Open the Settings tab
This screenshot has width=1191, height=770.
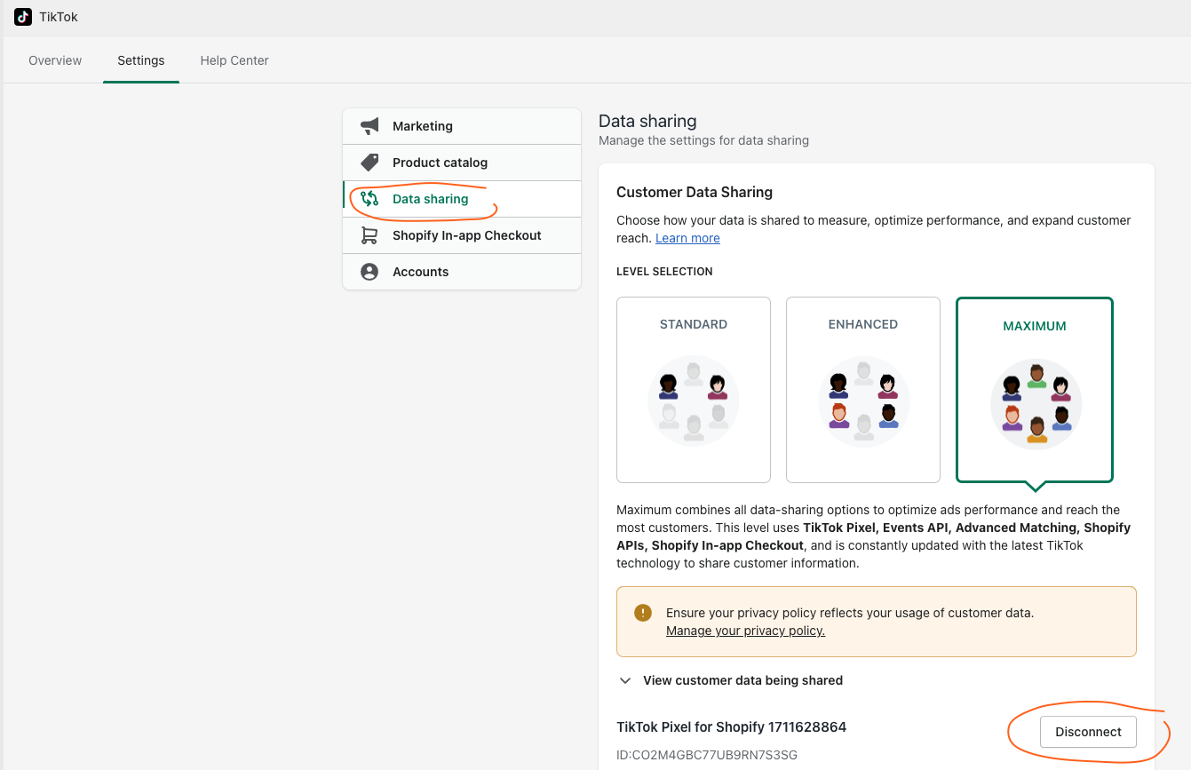pos(141,60)
